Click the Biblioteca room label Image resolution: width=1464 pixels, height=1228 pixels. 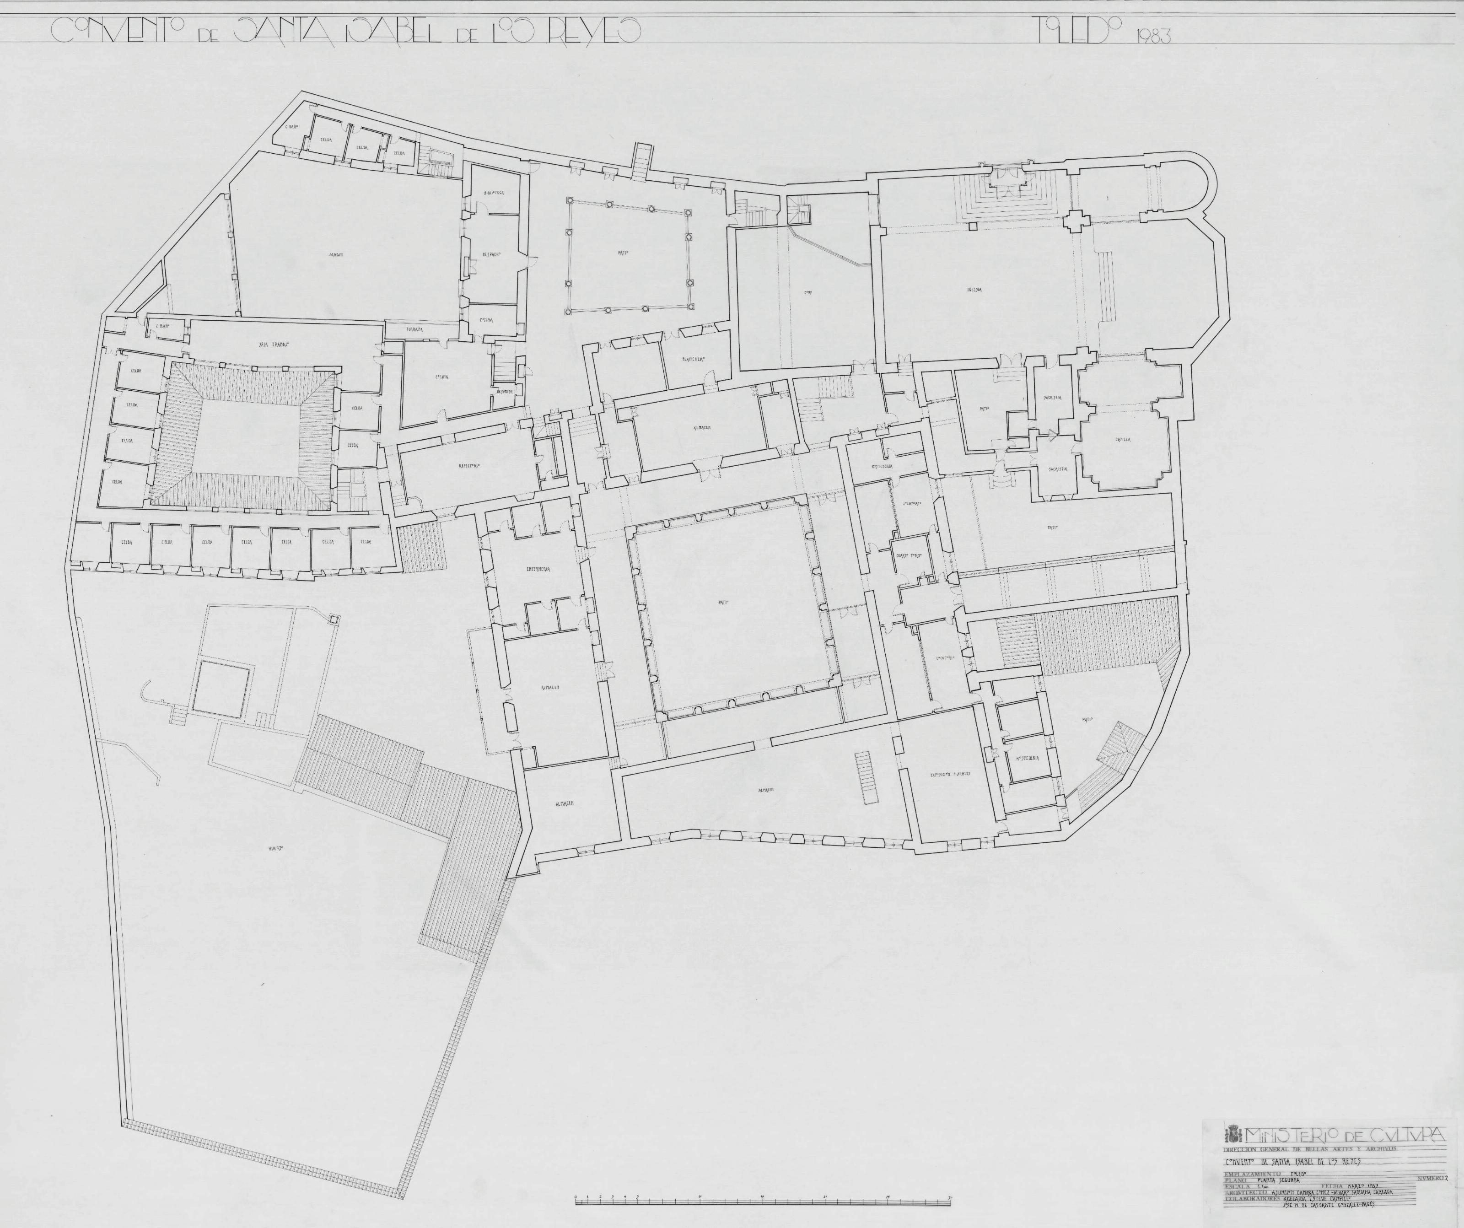(x=494, y=193)
